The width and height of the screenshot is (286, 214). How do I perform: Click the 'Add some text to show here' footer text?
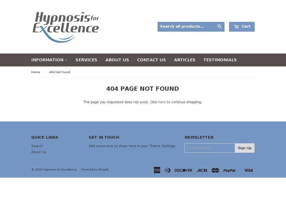(132, 146)
